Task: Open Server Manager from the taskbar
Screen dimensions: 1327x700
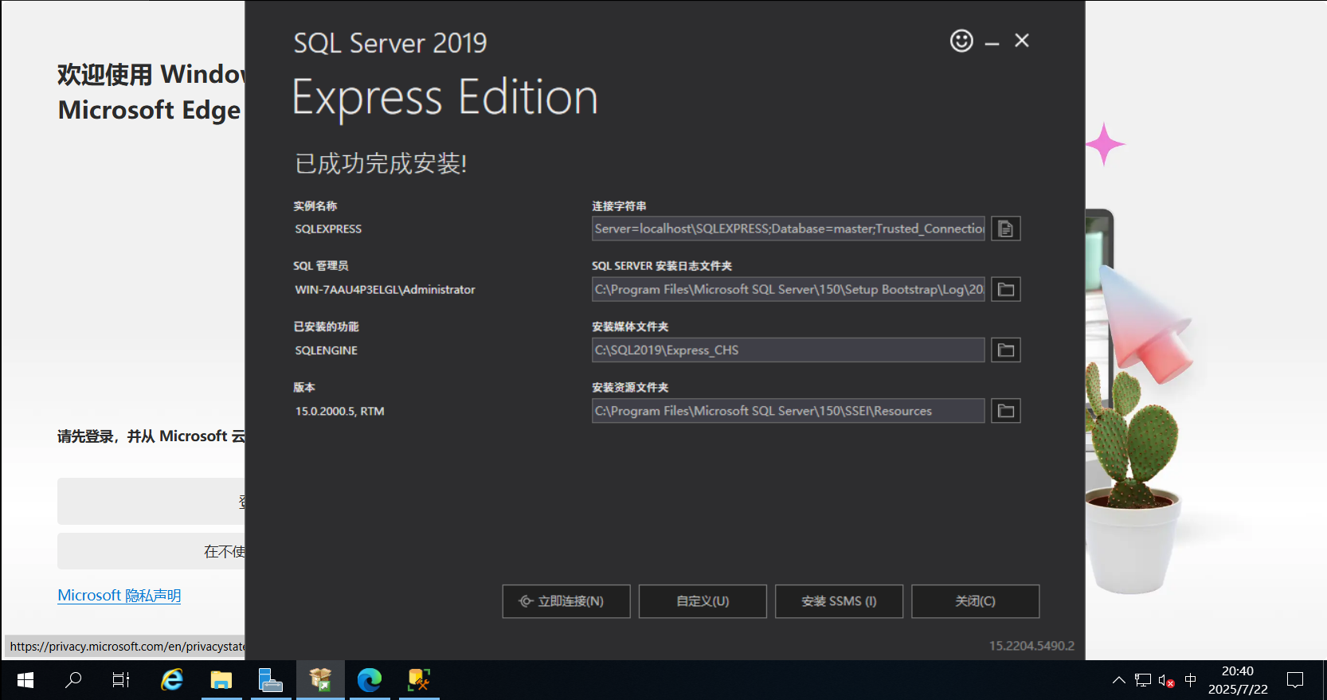Action: 271,680
